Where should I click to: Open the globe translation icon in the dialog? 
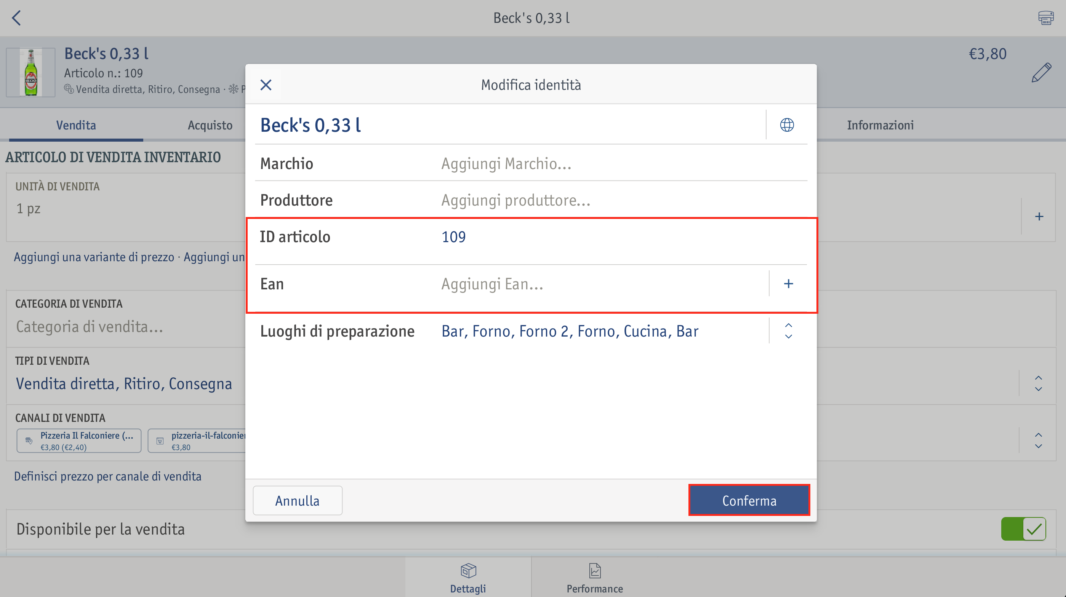(x=787, y=125)
